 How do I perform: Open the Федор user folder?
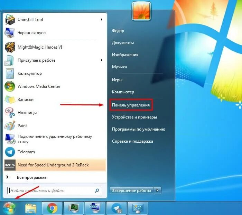[118, 31]
